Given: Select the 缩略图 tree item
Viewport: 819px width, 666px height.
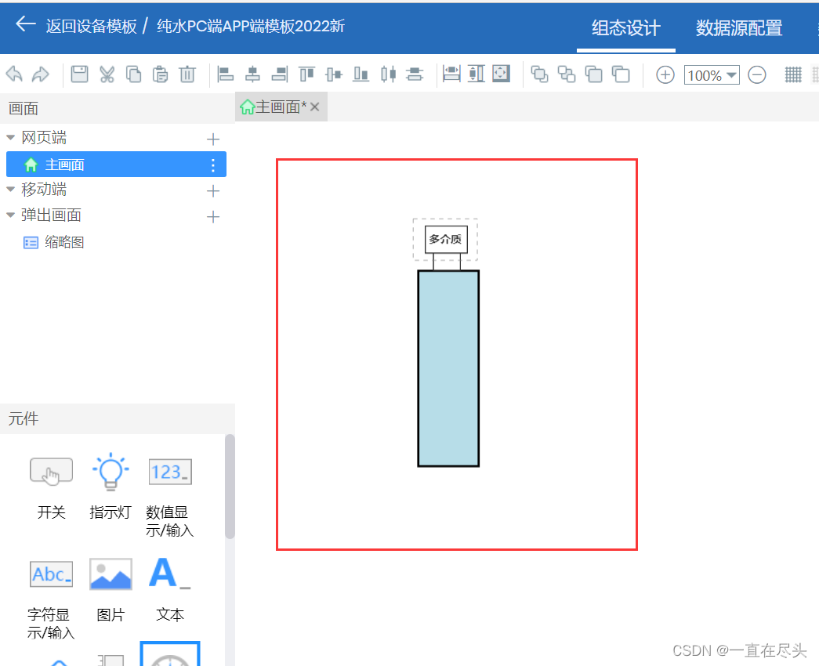Looking at the screenshot, I should [54, 242].
